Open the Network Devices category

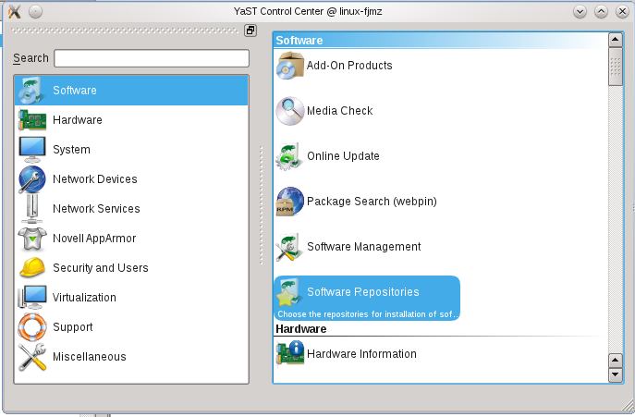coord(131,179)
